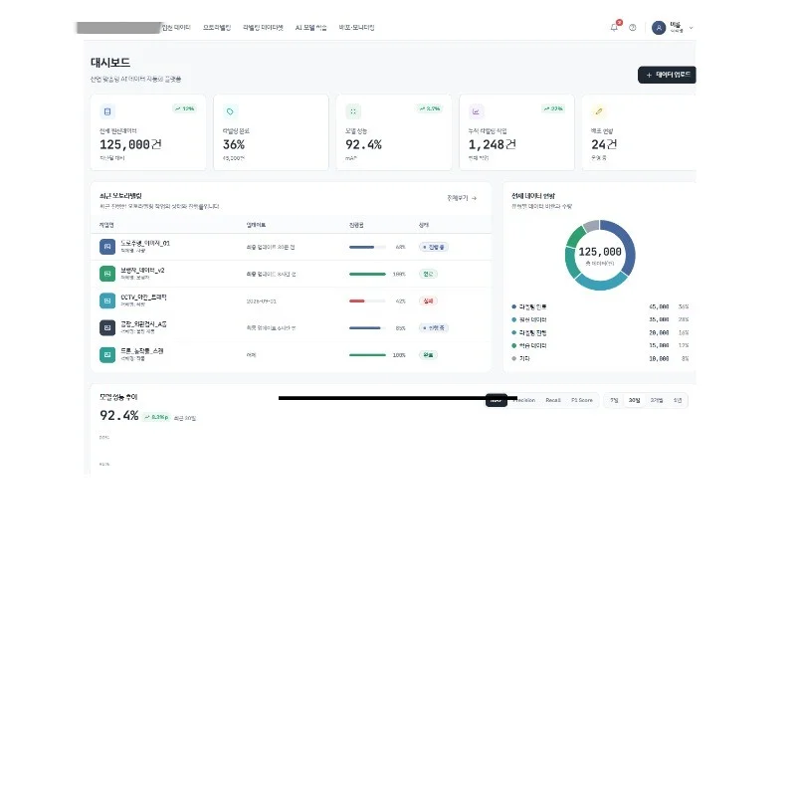Click the database icon on the 125,000건 card
Image resolution: width=796 pixels, height=796 pixels.
(x=107, y=111)
